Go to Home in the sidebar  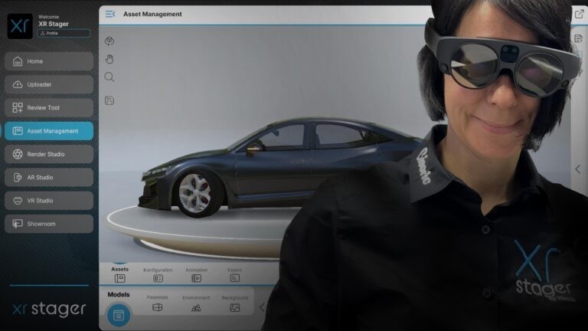[49, 61]
